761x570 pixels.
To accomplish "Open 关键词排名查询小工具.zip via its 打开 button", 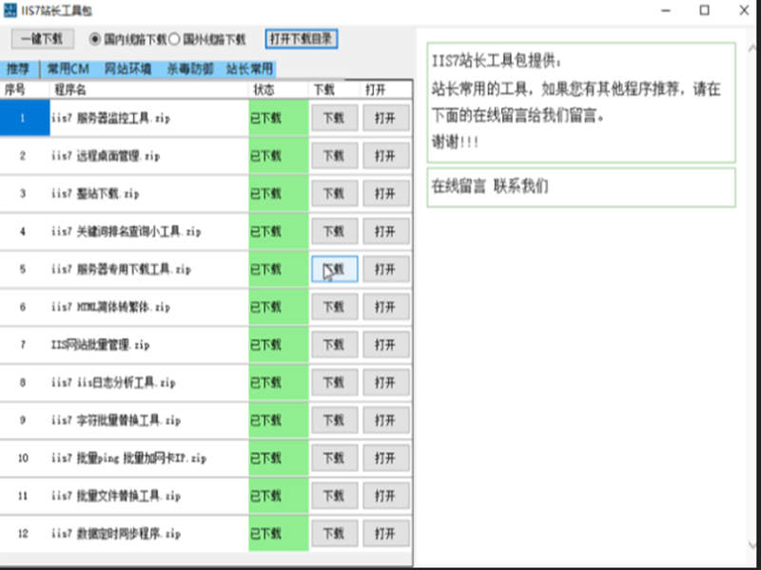I will point(386,231).
